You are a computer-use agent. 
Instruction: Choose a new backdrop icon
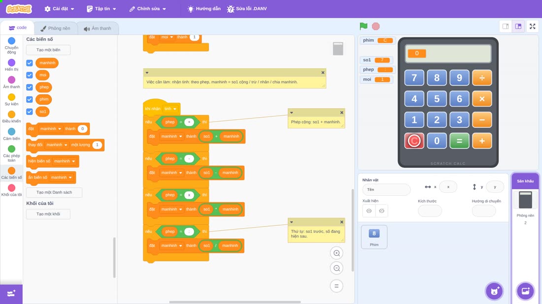coord(525,291)
